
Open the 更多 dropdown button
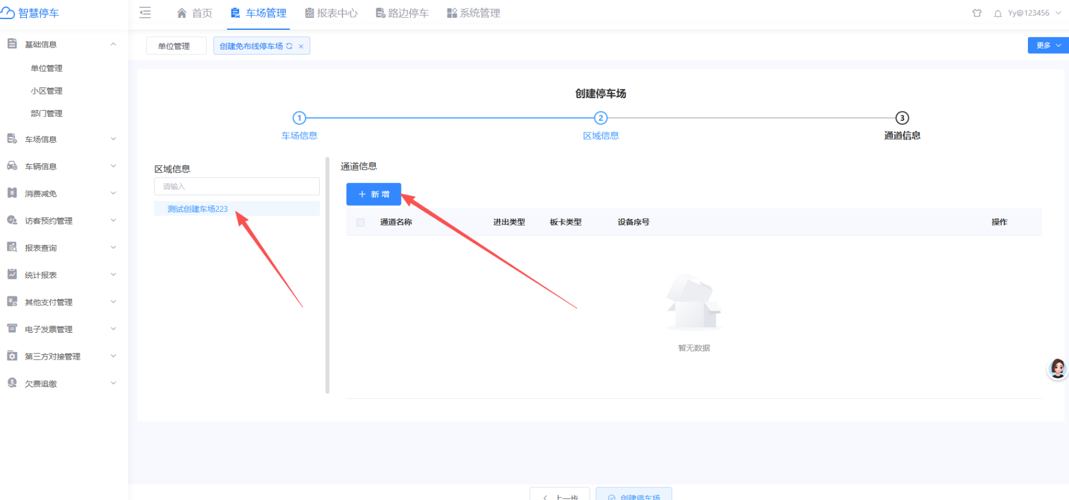1048,45
